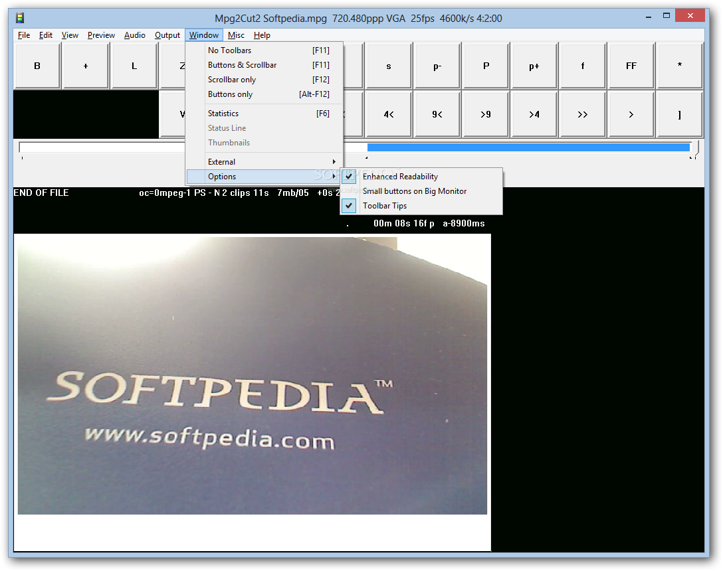Toggle Toolbar Tips option

(421, 206)
